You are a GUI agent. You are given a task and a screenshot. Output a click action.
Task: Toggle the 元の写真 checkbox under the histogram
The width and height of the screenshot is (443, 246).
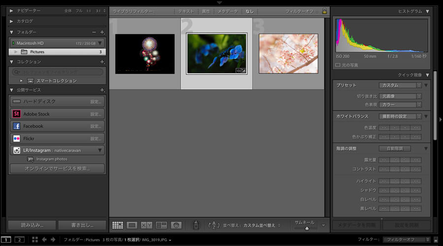coord(338,65)
